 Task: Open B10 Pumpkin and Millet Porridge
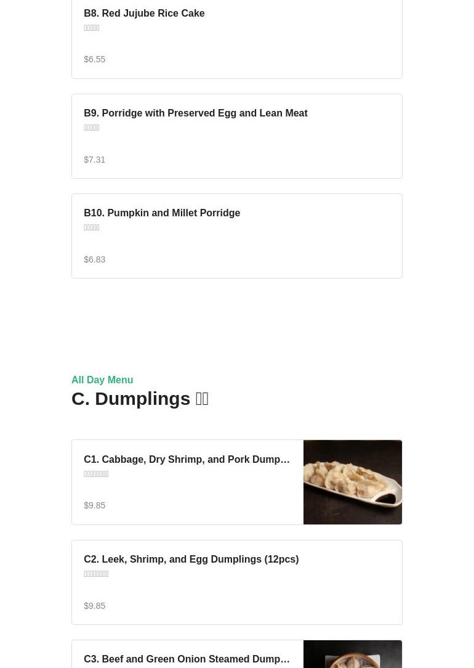coord(162,213)
